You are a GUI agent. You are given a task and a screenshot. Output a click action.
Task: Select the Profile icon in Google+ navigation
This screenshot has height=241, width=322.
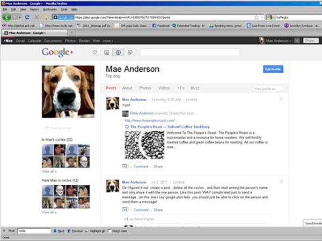click(x=118, y=52)
